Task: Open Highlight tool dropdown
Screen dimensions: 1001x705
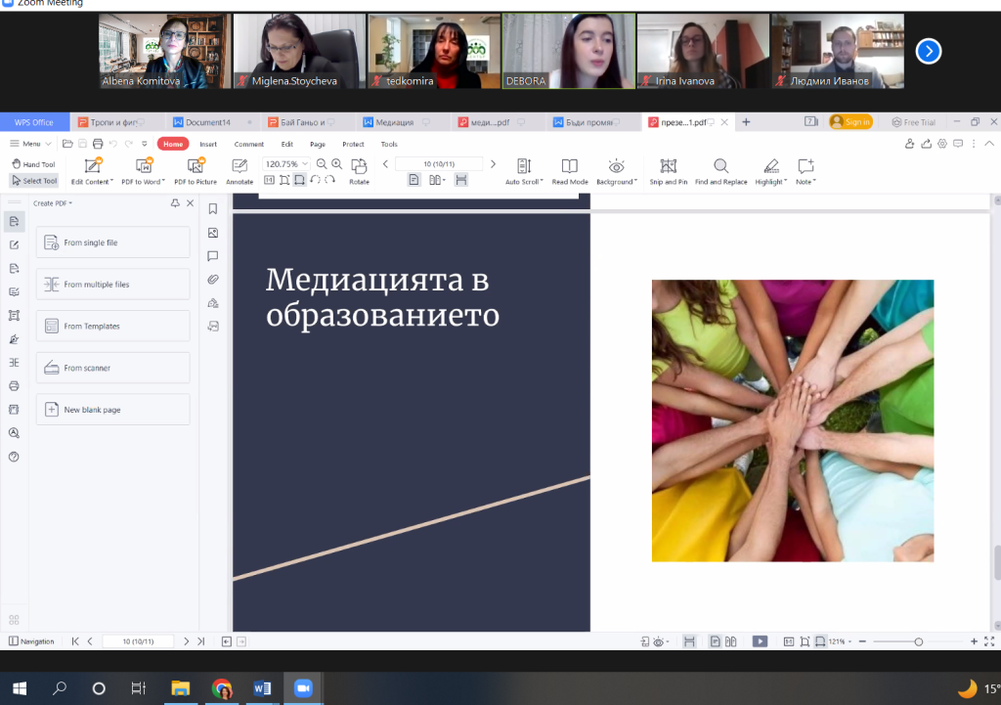Action: point(771,172)
